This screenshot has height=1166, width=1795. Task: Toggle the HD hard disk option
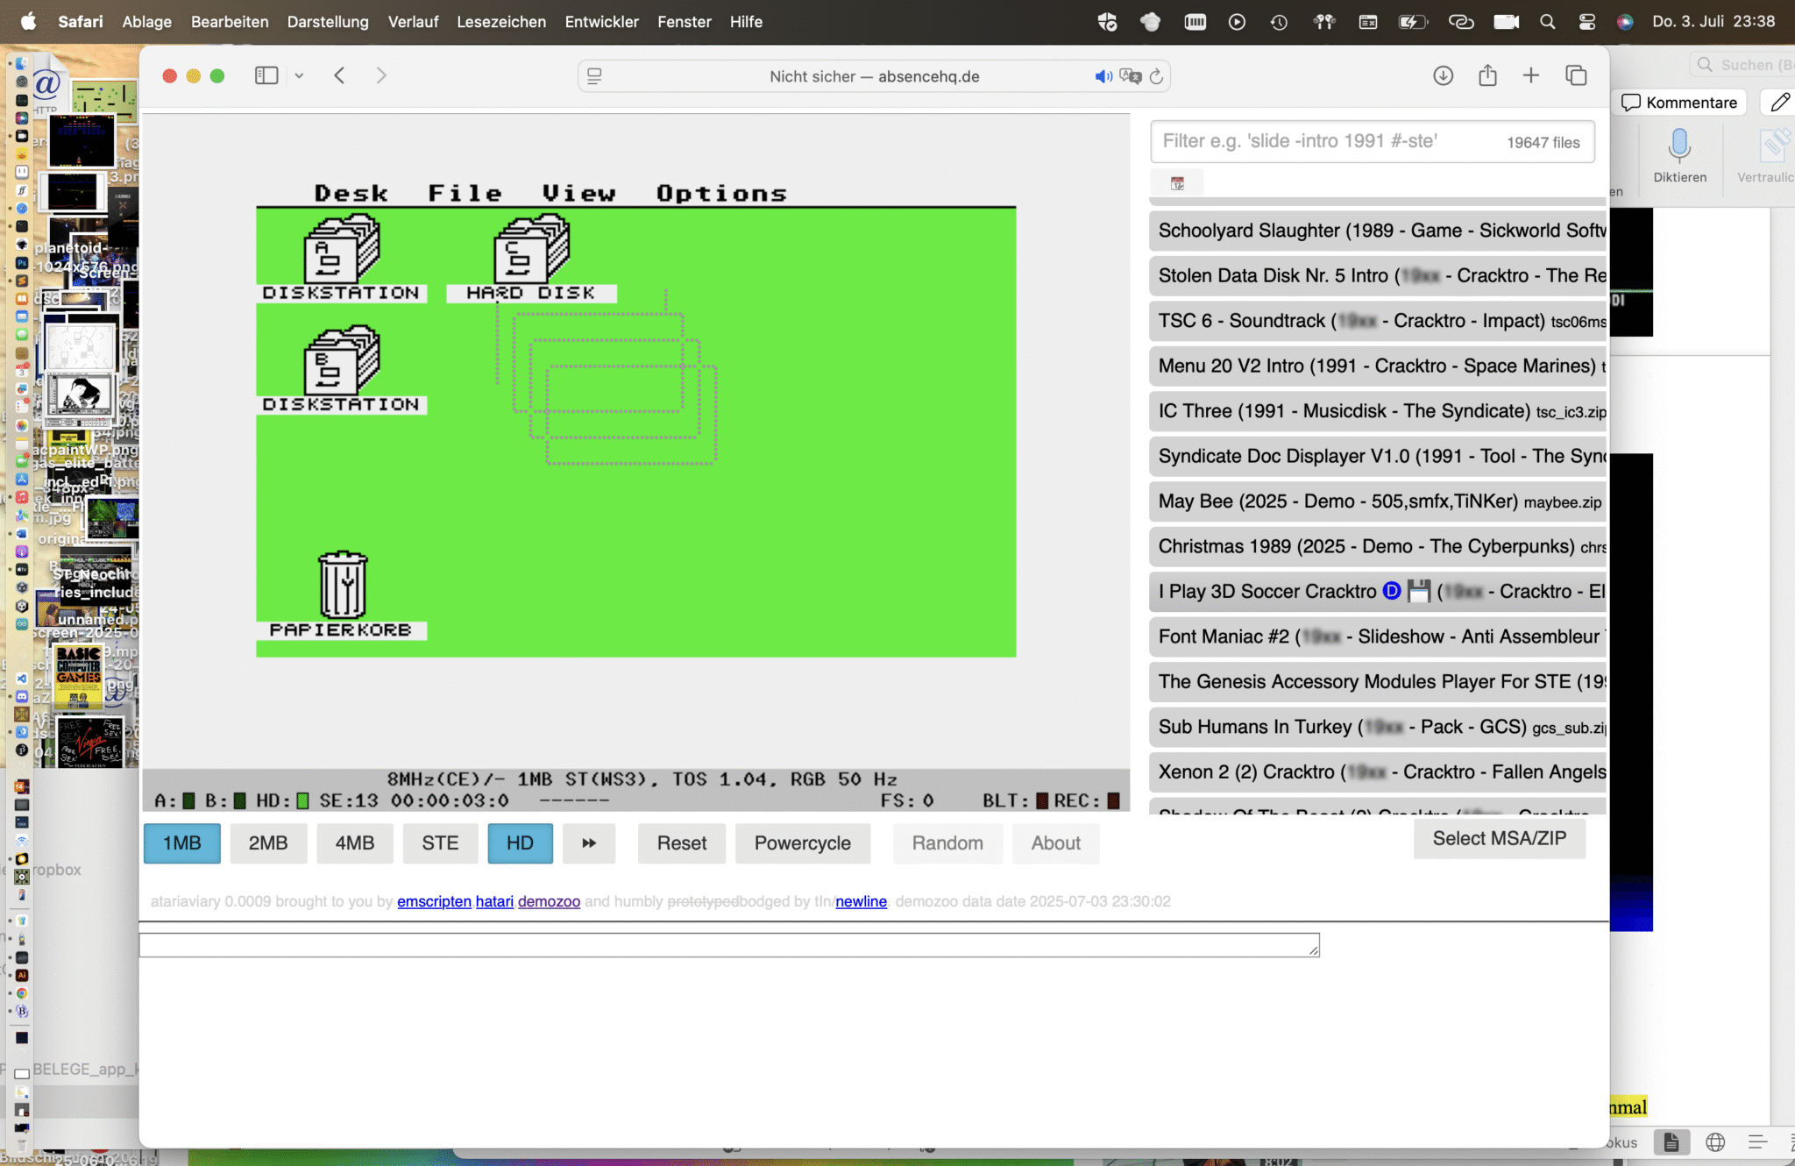point(520,843)
